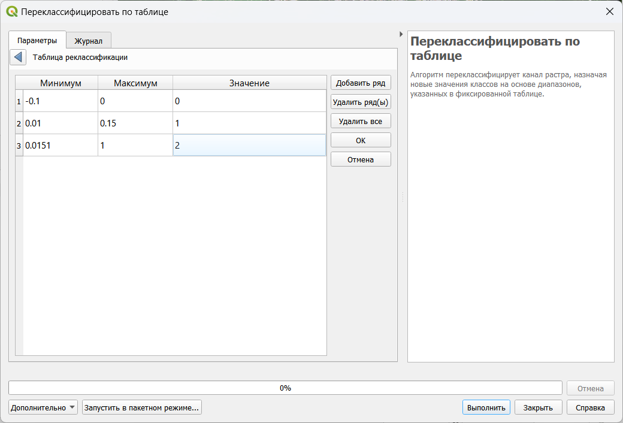The height and width of the screenshot is (423, 623).
Task: Click the Максимум cell with value 0.15
Action: (135, 123)
